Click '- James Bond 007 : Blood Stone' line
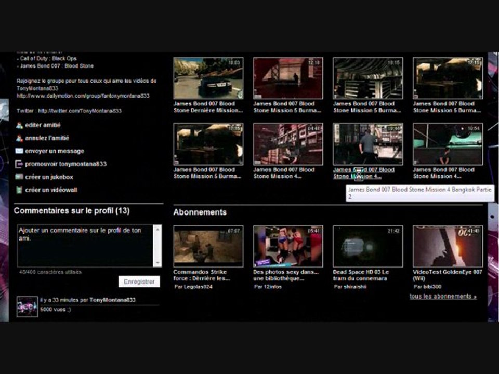Viewport: 499px width, 374px height. pos(55,66)
